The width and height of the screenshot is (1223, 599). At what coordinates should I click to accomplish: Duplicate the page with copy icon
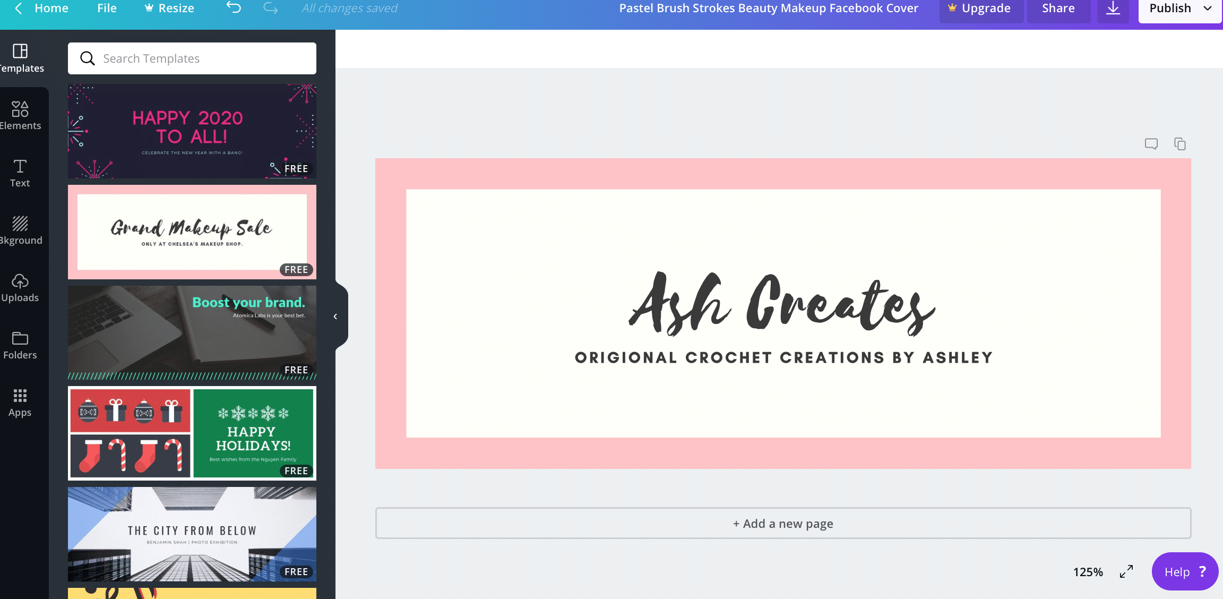(x=1179, y=144)
